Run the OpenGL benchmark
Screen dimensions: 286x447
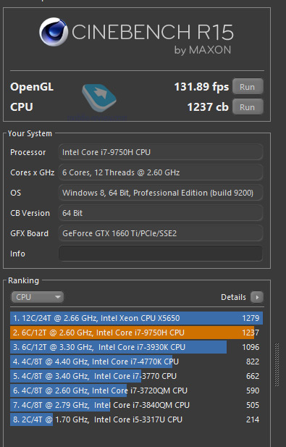[x=248, y=87]
